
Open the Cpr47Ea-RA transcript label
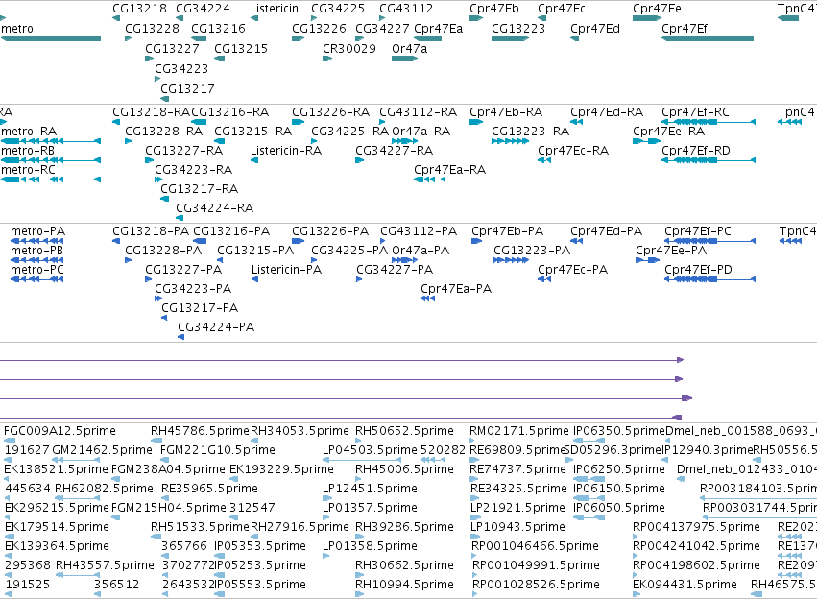pos(449,170)
